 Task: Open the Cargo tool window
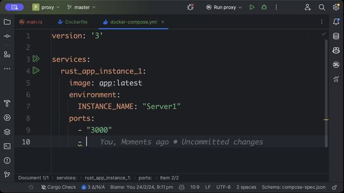[336, 65]
